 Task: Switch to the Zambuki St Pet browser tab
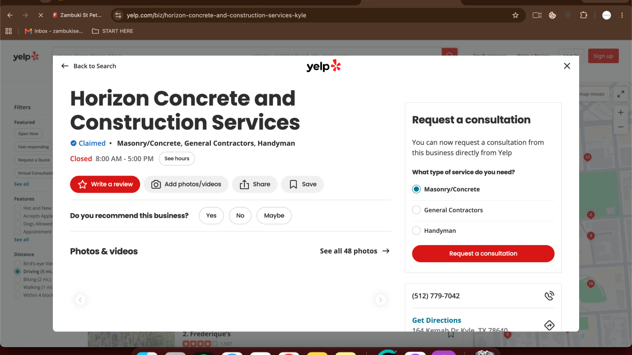[77, 15]
